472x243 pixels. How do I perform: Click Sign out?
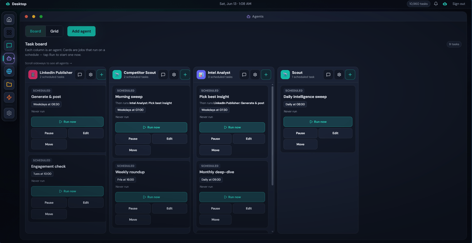pyautogui.click(x=459, y=4)
